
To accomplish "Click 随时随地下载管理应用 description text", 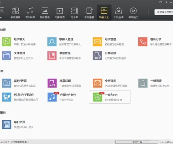I will [x=26, y=100].
